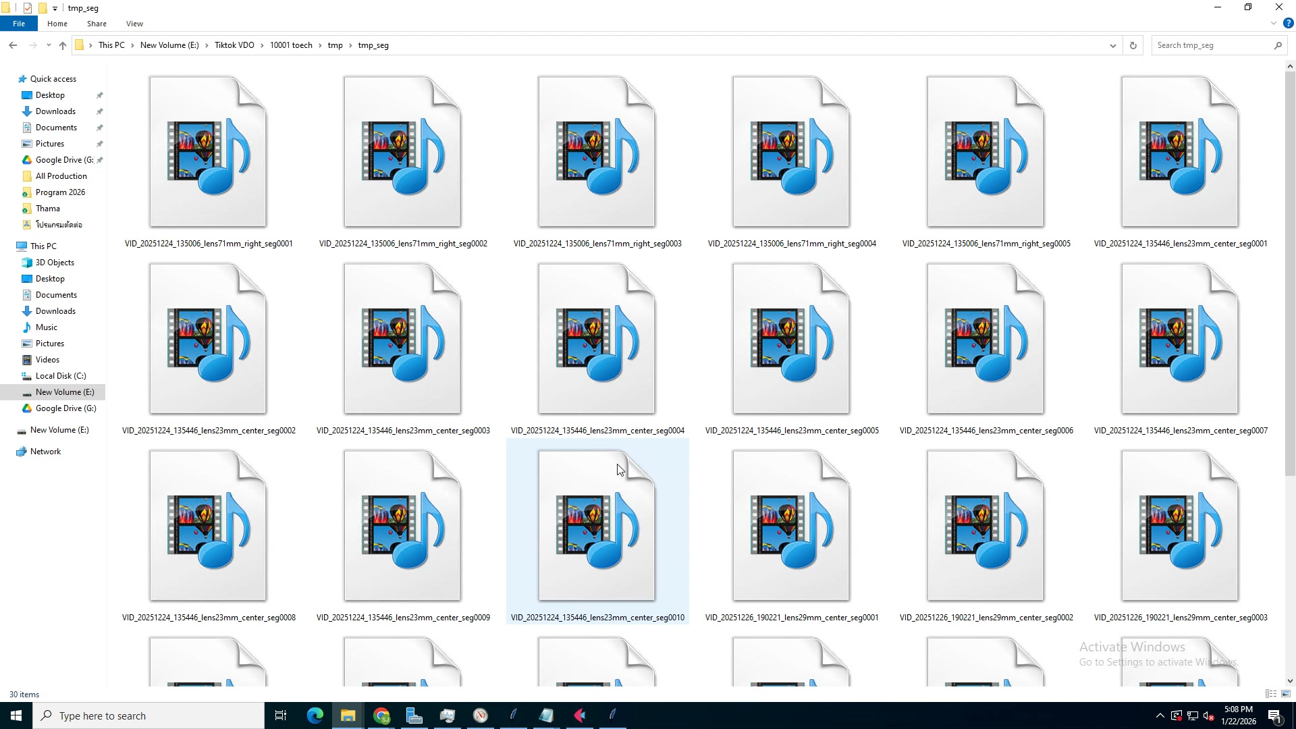Open Google Drive (G:) under Quick access
Image resolution: width=1296 pixels, height=729 pixels.
point(62,159)
